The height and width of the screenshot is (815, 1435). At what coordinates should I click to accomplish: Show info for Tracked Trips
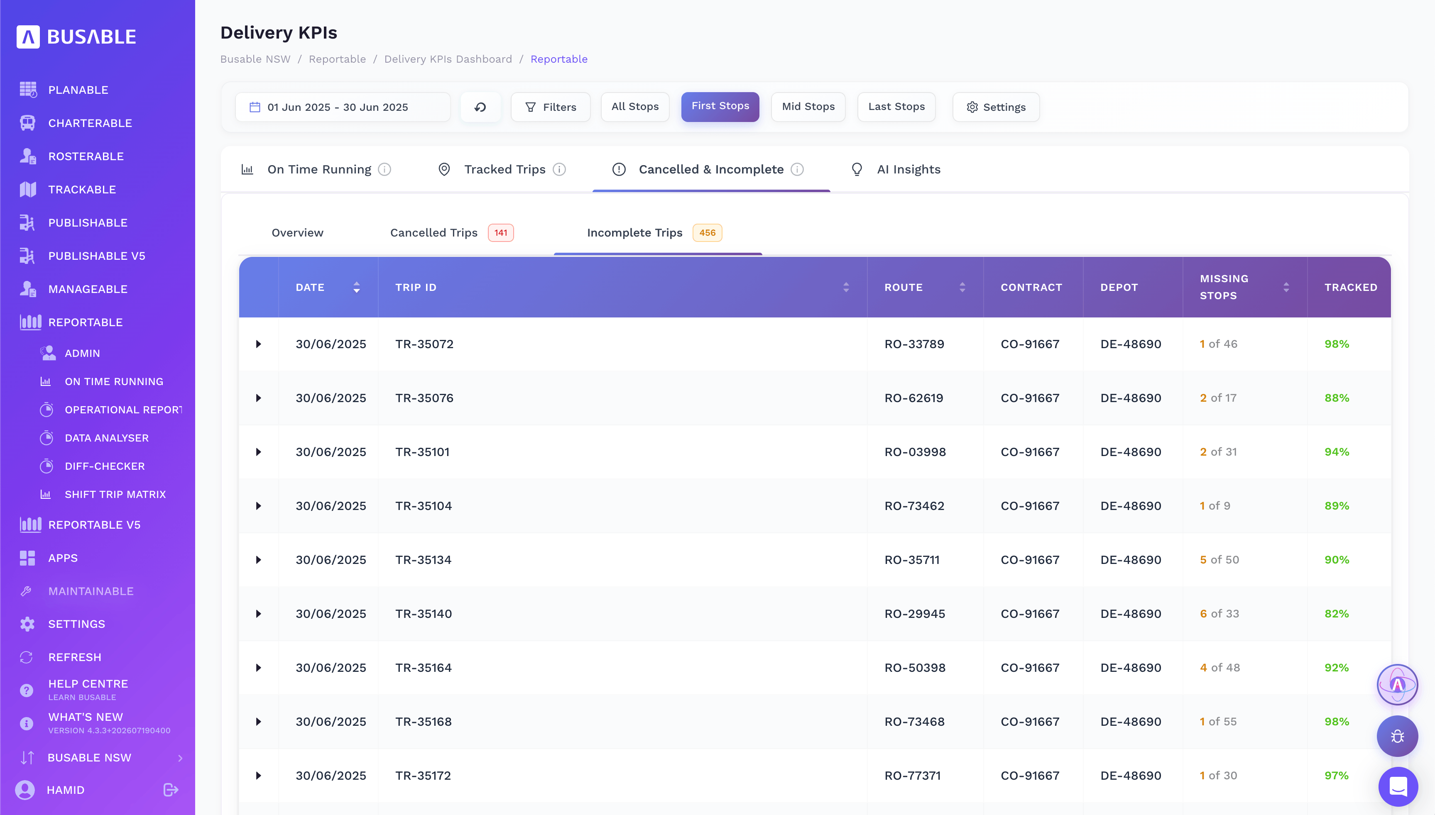click(559, 169)
